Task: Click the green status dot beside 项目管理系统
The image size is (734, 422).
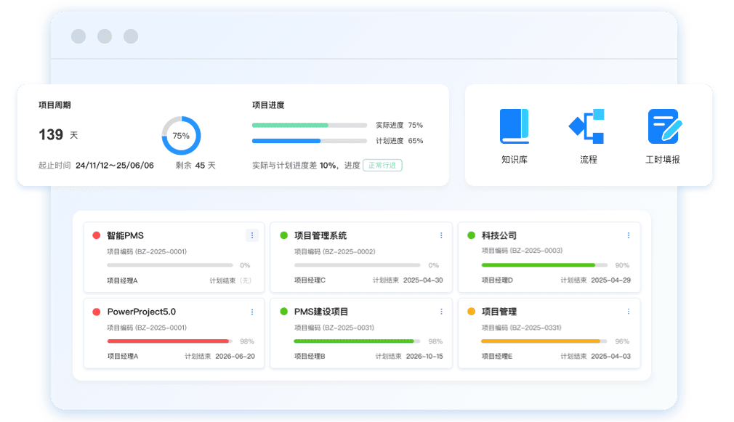Action: click(x=283, y=235)
